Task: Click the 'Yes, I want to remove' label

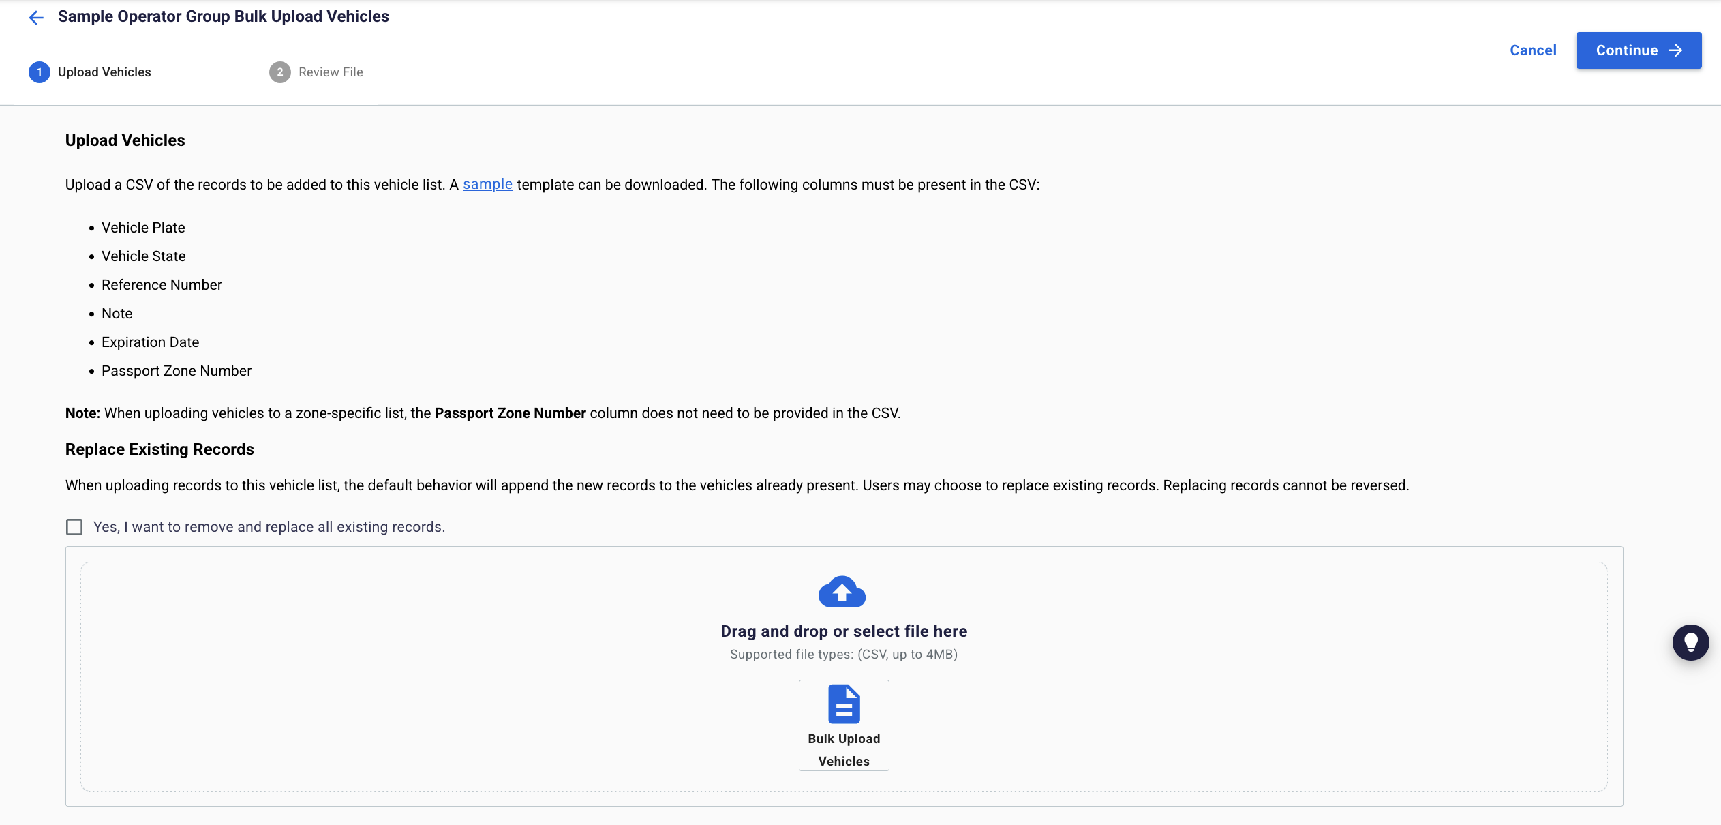Action: click(269, 527)
